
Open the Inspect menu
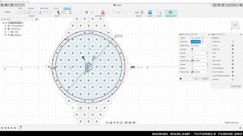[139, 16]
